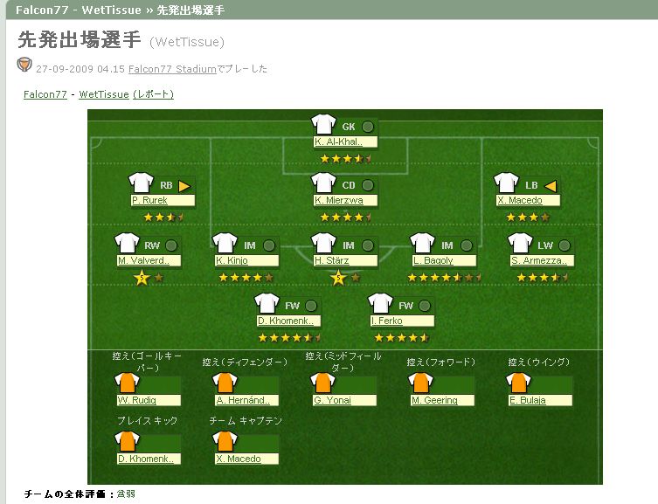Click the white shirt above I. Ferko

(380, 305)
